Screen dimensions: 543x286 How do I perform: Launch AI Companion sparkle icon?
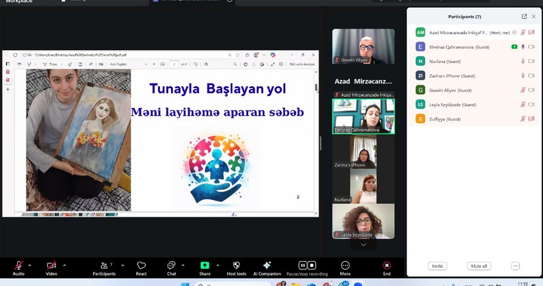click(267, 265)
